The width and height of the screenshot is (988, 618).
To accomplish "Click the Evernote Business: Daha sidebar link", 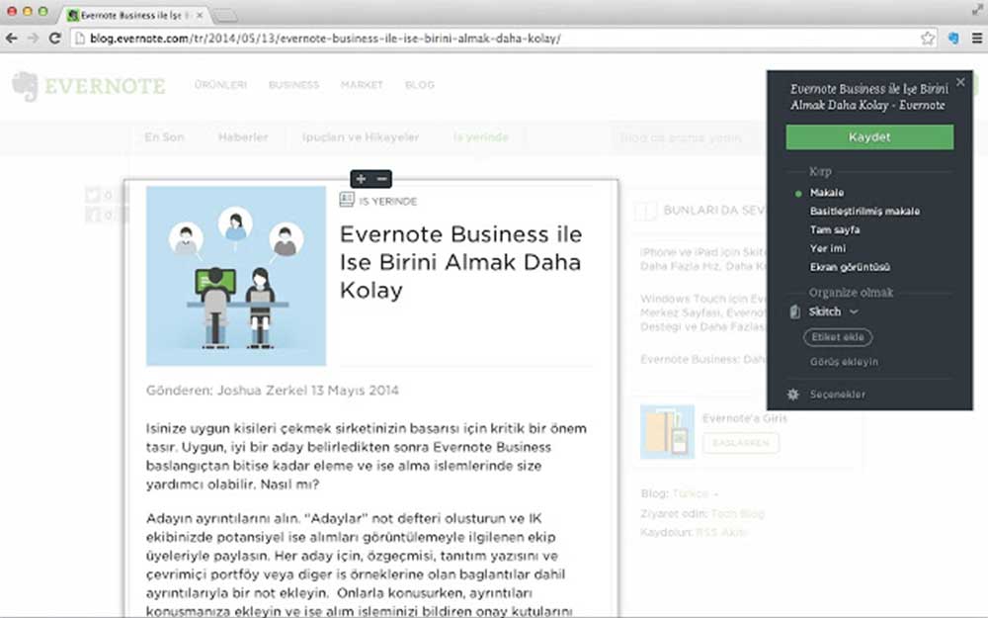I will point(702,359).
